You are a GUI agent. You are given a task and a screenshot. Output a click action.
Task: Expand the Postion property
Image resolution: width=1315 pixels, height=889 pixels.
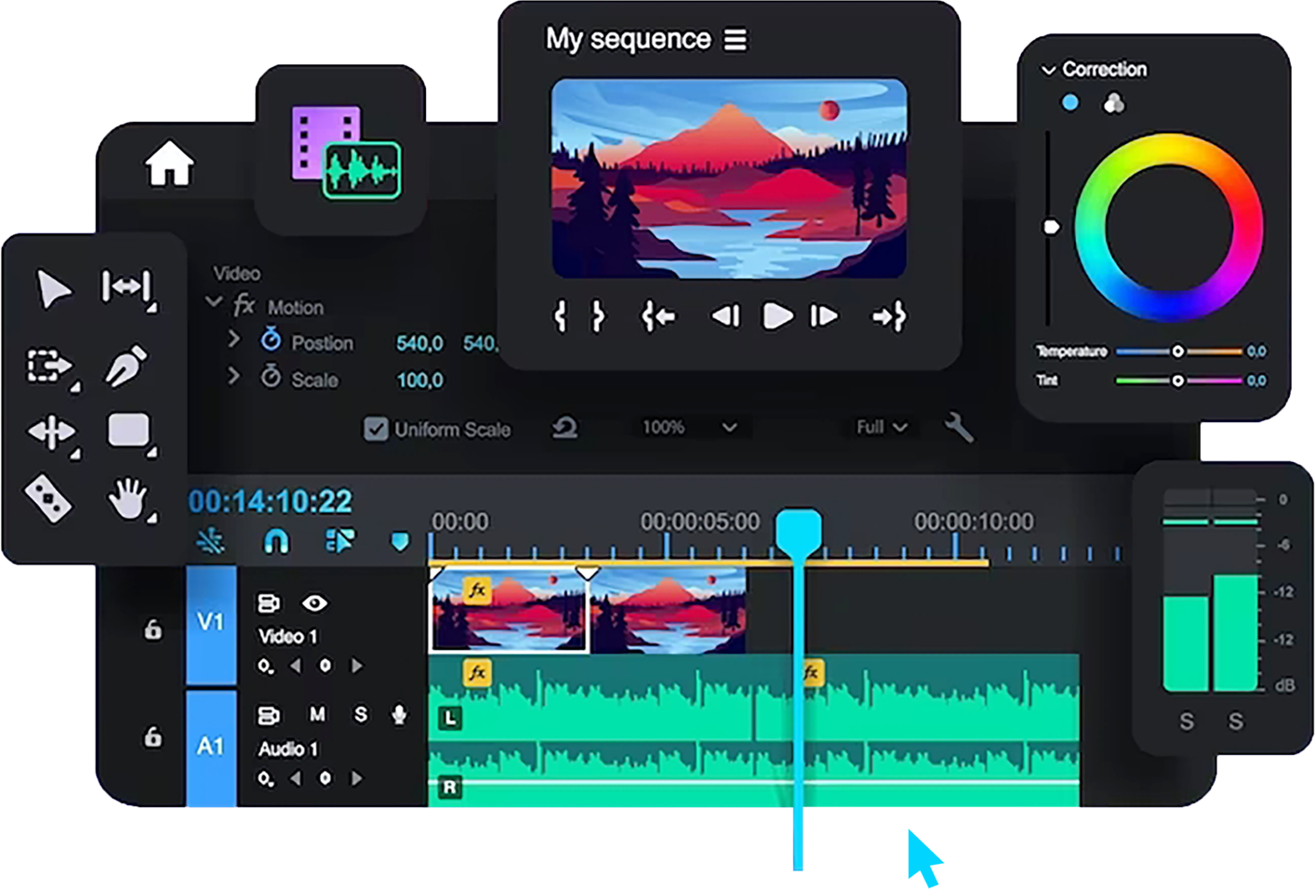(233, 340)
